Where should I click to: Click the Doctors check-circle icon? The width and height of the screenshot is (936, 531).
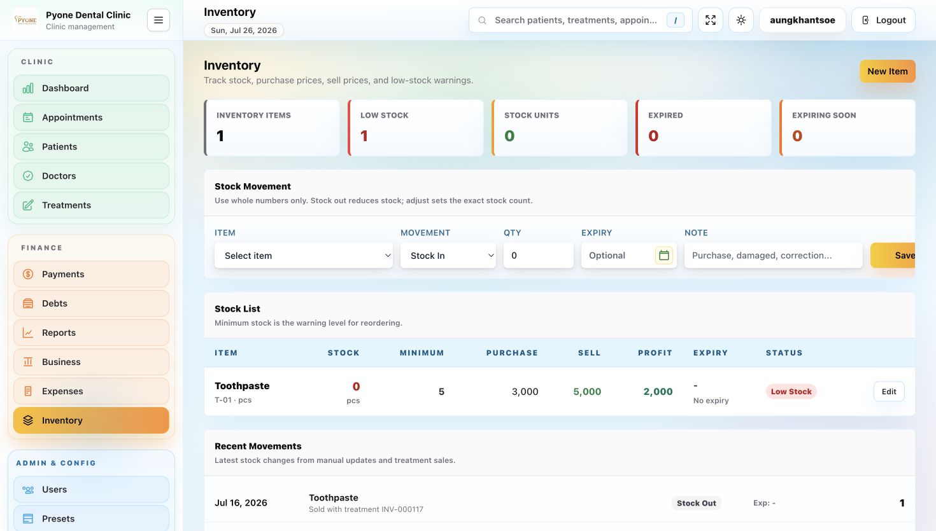point(28,176)
